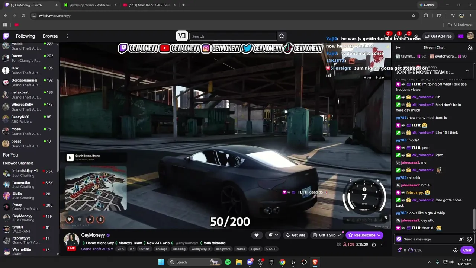Open Epic Games launcher in taskbar

(x=271, y=262)
